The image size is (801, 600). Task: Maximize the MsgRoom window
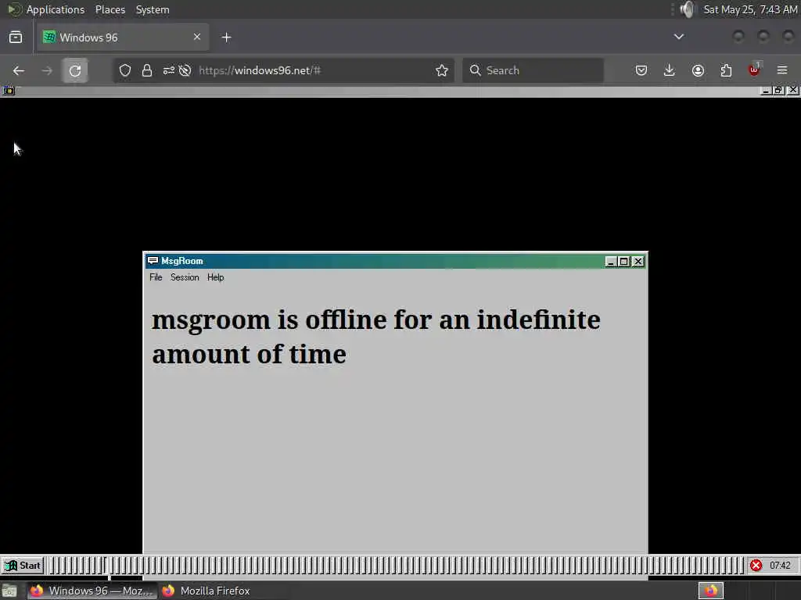623,262
